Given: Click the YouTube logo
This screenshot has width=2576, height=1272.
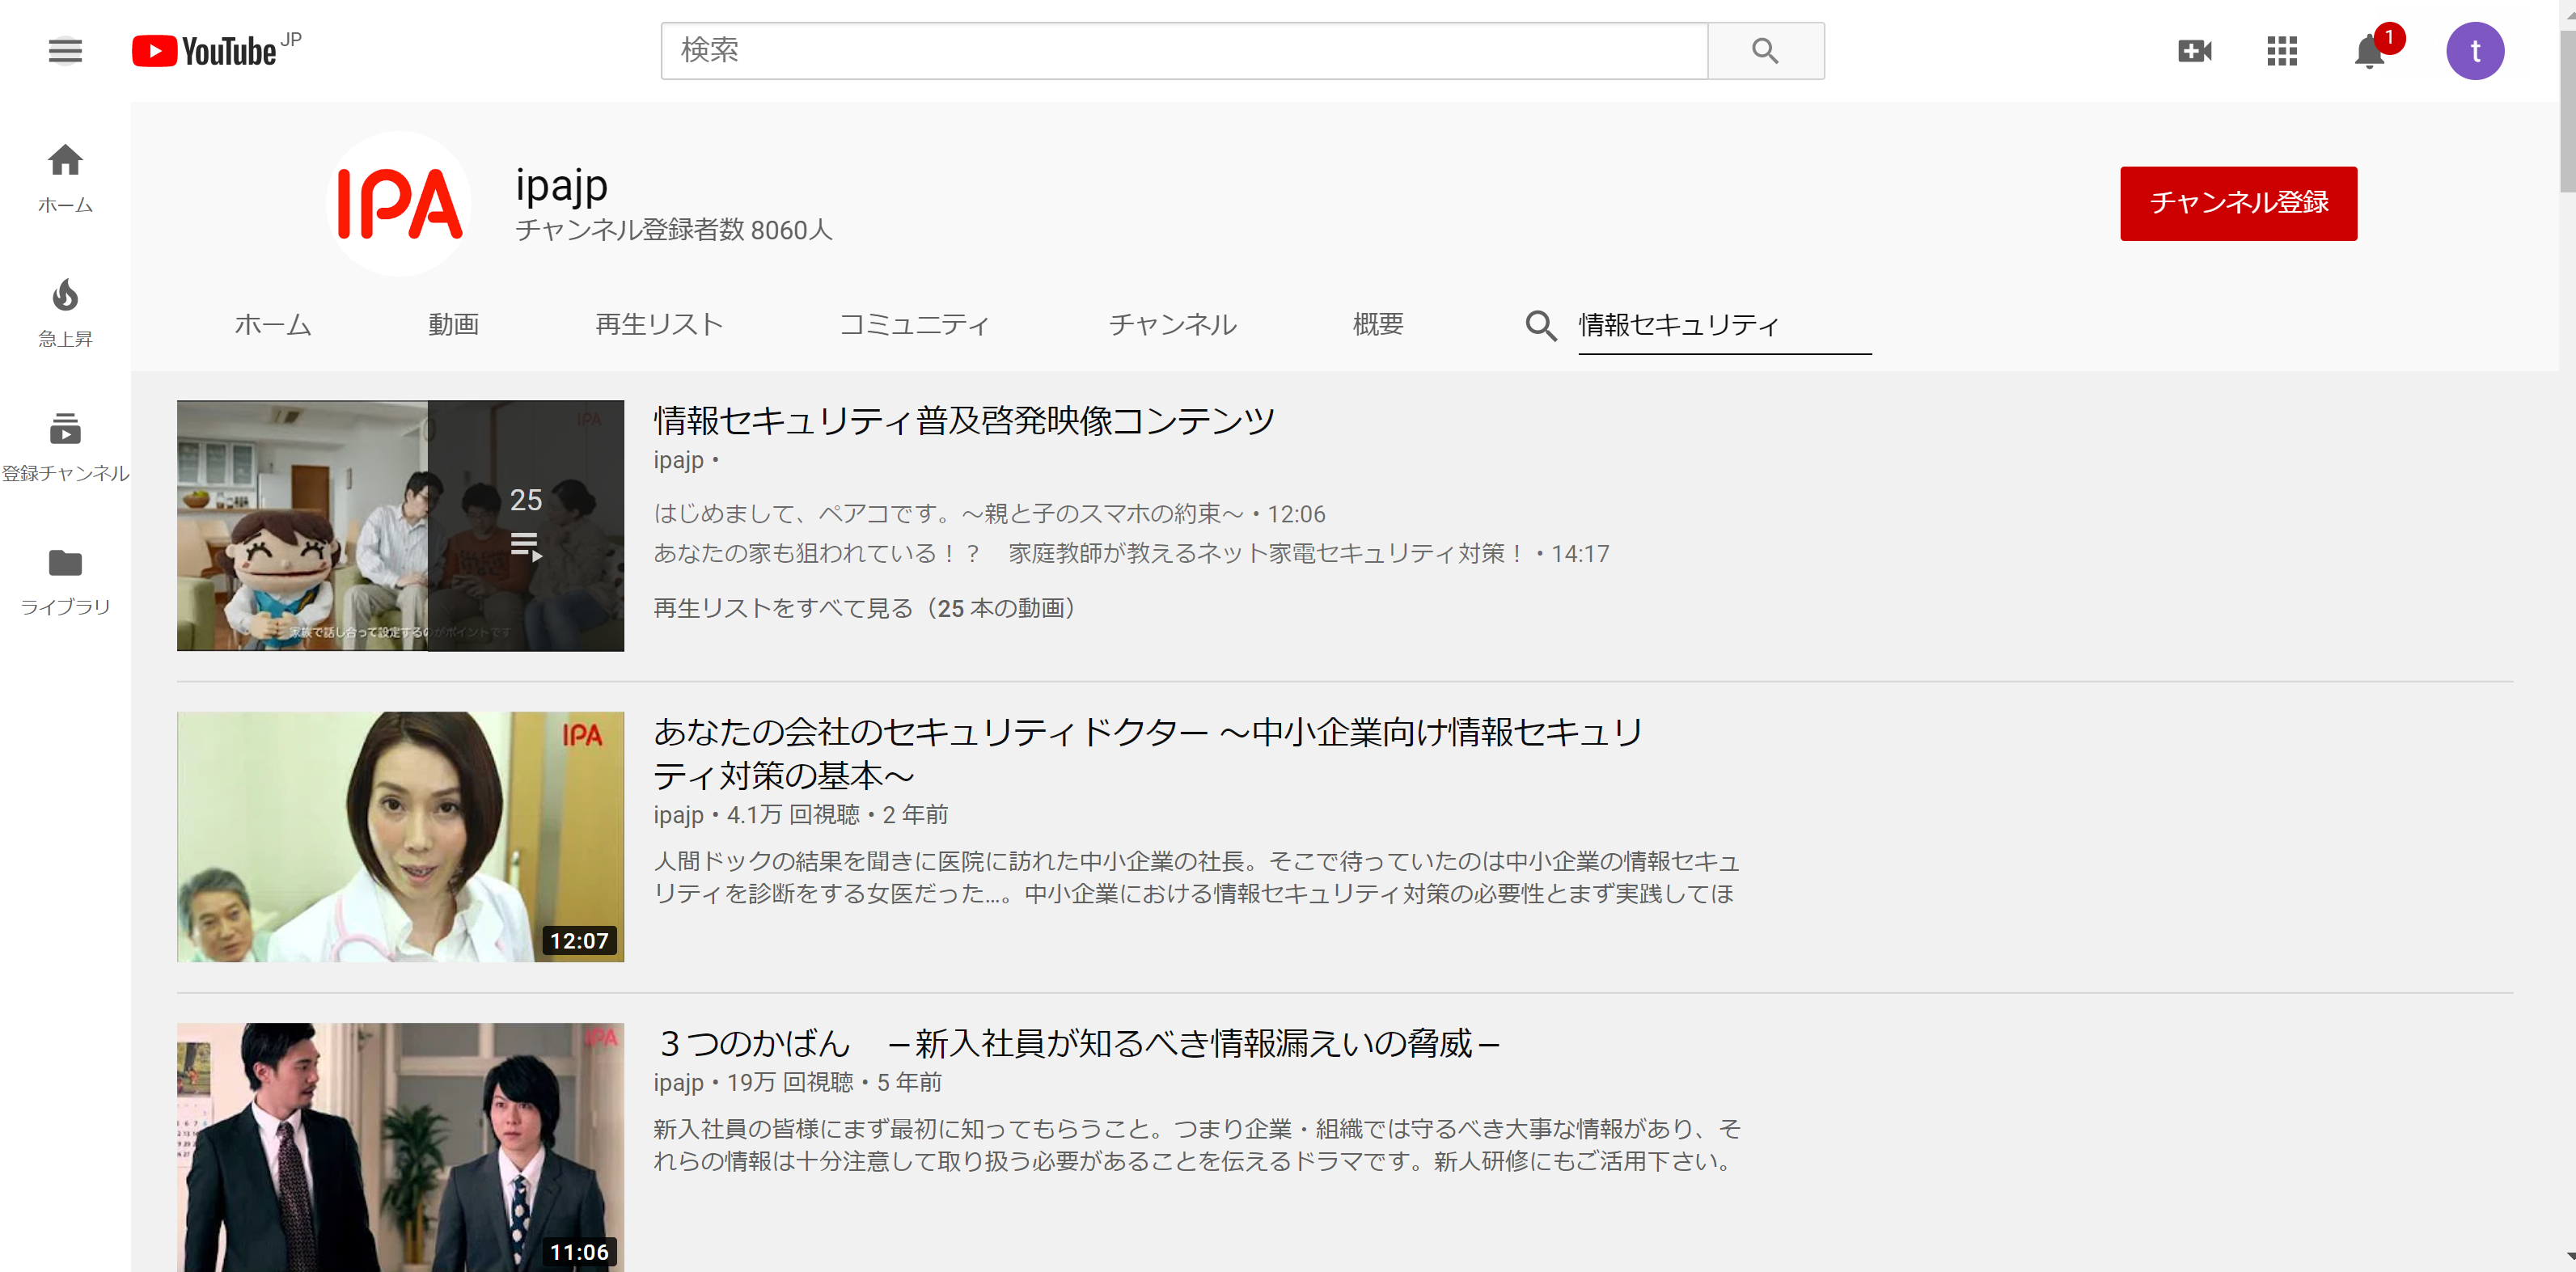Looking at the screenshot, I should (x=206, y=51).
